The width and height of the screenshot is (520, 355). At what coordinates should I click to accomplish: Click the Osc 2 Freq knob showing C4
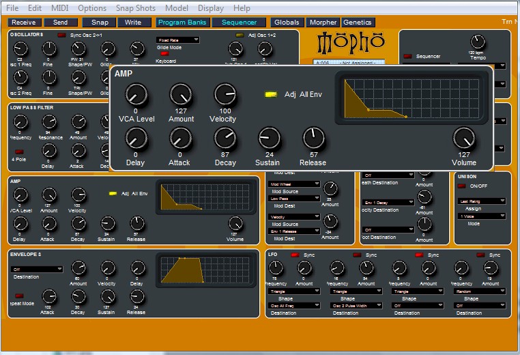pos(20,78)
